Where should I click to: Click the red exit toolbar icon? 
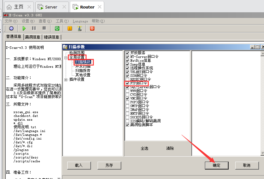tap(92, 28)
